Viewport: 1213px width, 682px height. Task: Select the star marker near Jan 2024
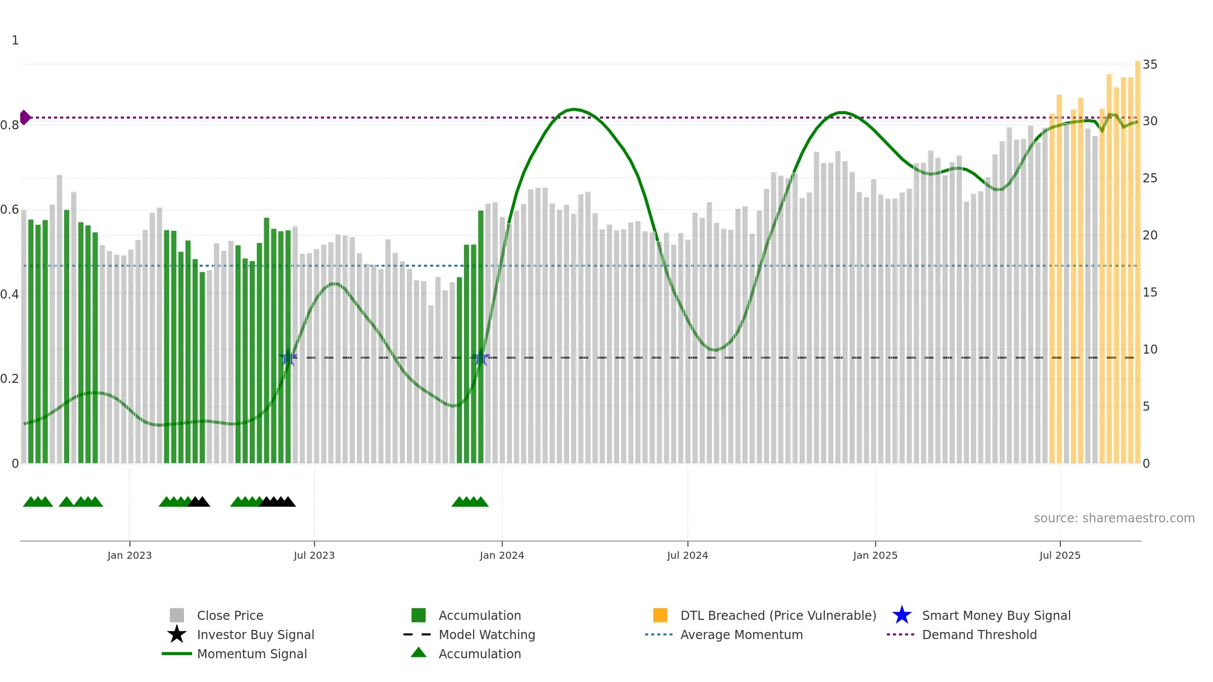click(x=481, y=357)
